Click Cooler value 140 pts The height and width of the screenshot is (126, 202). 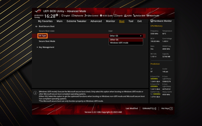[x=165, y=72]
